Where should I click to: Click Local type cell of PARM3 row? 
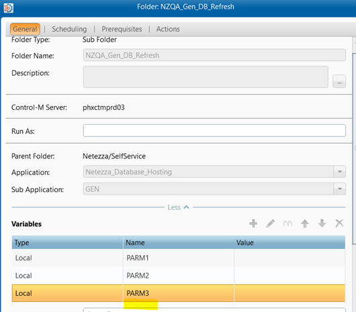pyautogui.click(x=67, y=293)
